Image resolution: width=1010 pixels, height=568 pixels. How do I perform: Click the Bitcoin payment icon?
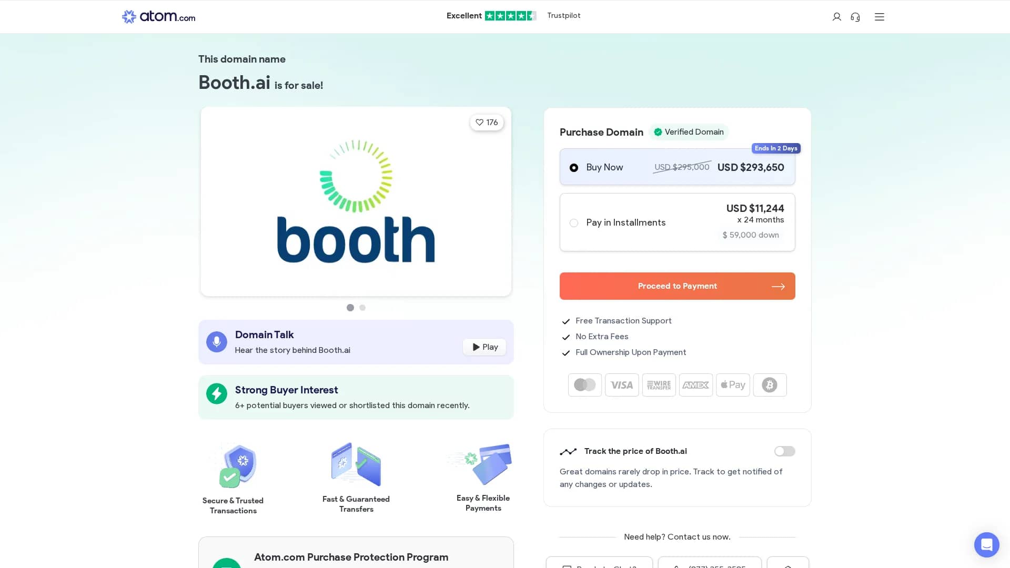(770, 385)
